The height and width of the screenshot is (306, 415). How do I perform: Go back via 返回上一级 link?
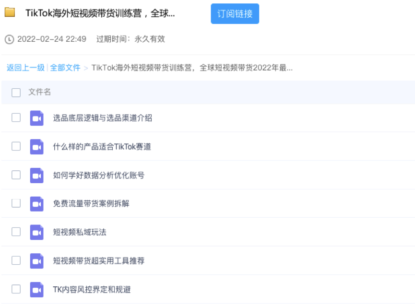coord(25,68)
